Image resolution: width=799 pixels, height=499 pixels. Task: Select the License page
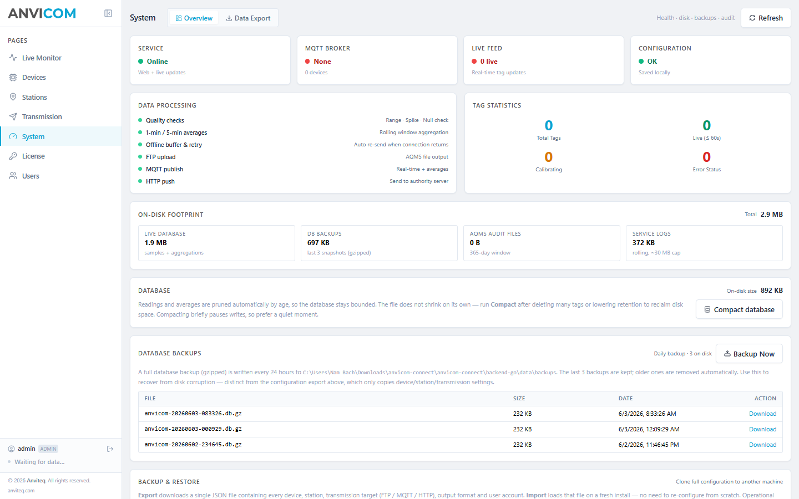(60, 156)
